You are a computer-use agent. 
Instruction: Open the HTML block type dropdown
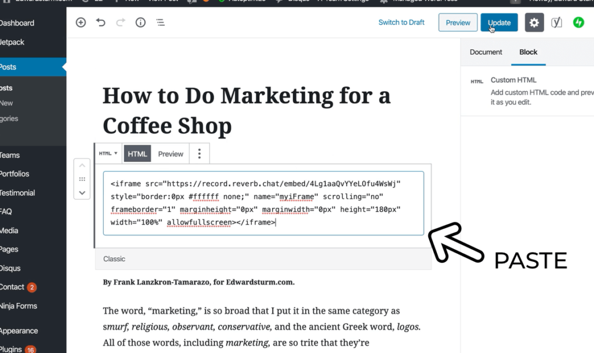(x=107, y=153)
